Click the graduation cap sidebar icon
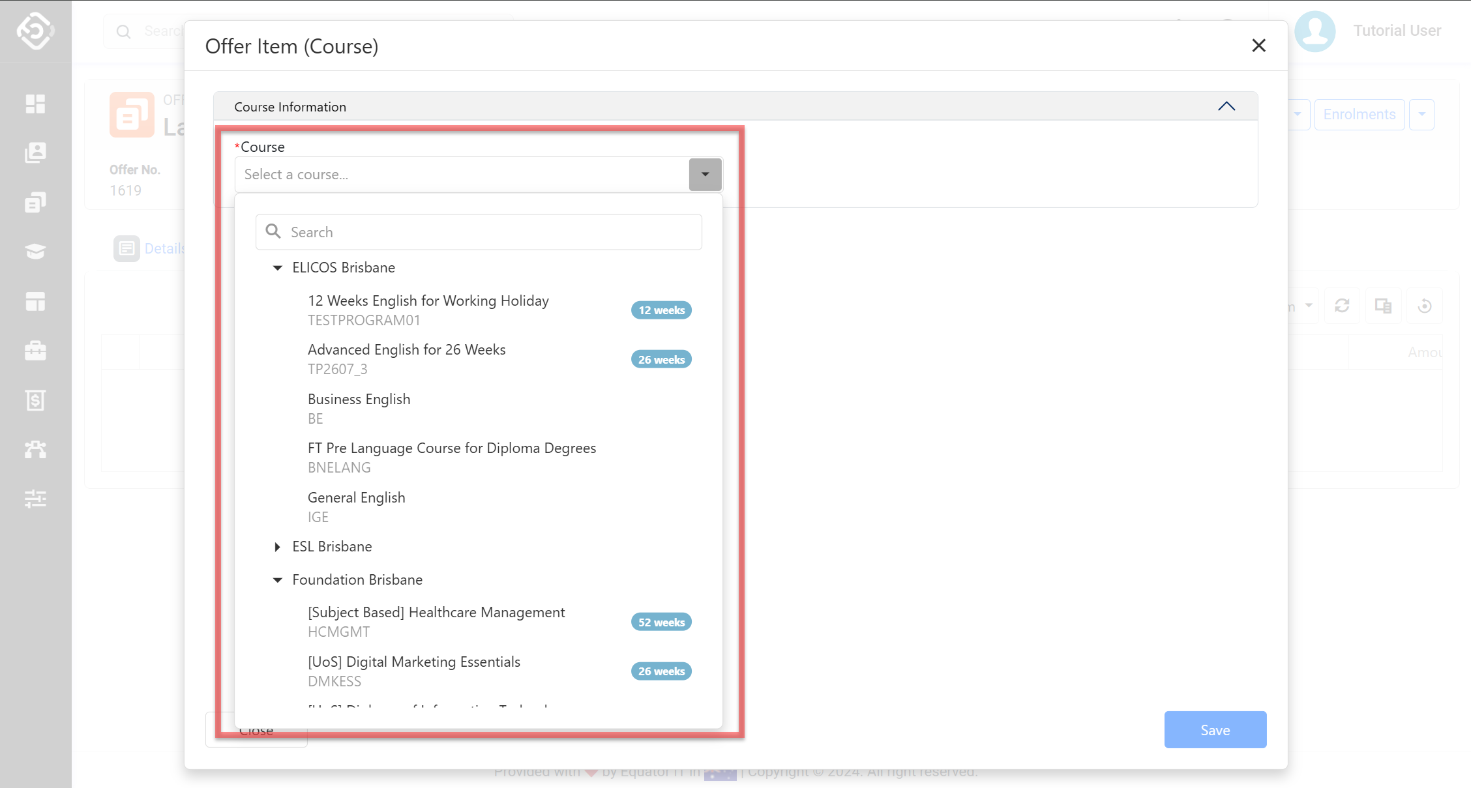1471x788 pixels. (35, 252)
